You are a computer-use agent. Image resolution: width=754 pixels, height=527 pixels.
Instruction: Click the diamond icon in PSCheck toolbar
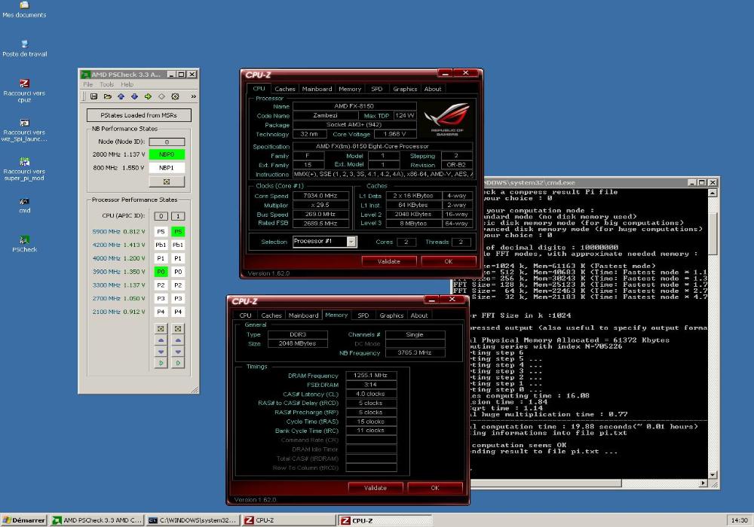(161, 96)
